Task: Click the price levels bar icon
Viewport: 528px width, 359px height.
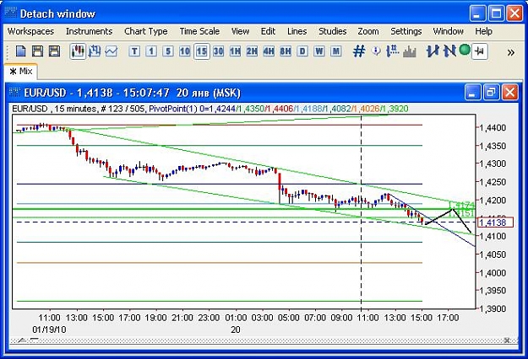Action: click(x=393, y=51)
